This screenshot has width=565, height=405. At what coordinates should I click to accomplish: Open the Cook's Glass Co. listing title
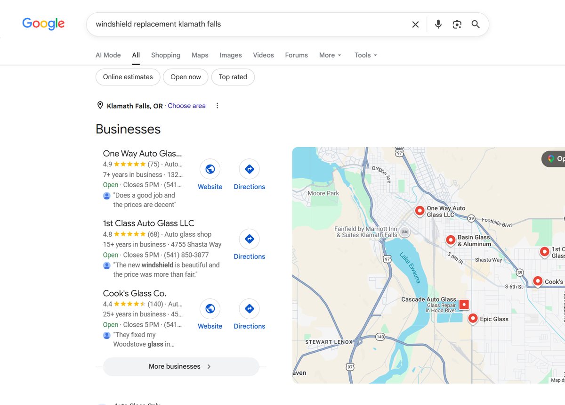(135, 293)
